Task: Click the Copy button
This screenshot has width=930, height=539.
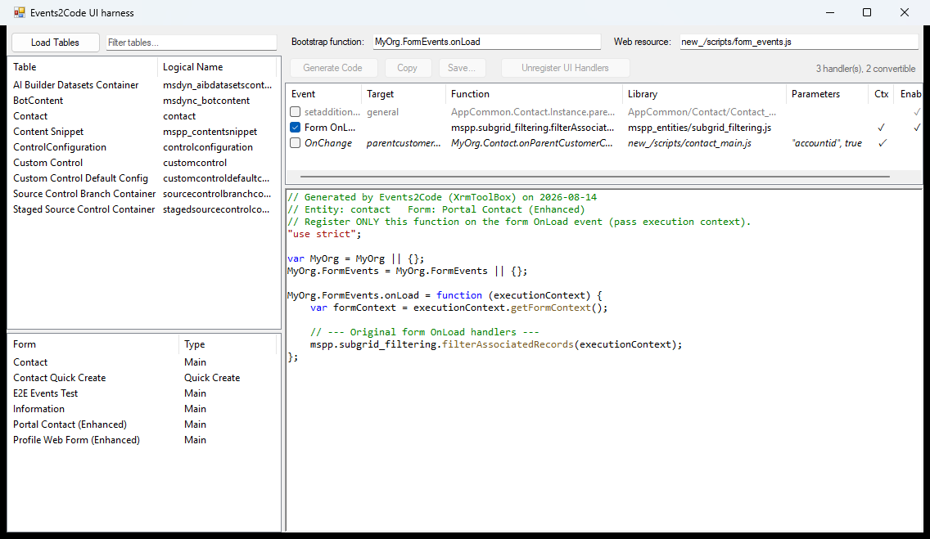Action: (x=408, y=68)
